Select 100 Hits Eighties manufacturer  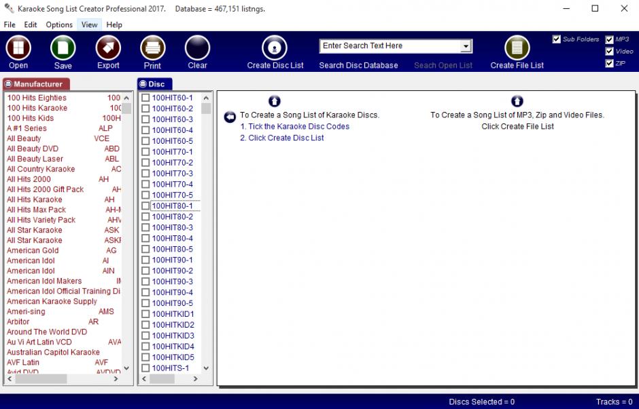(x=64, y=98)
